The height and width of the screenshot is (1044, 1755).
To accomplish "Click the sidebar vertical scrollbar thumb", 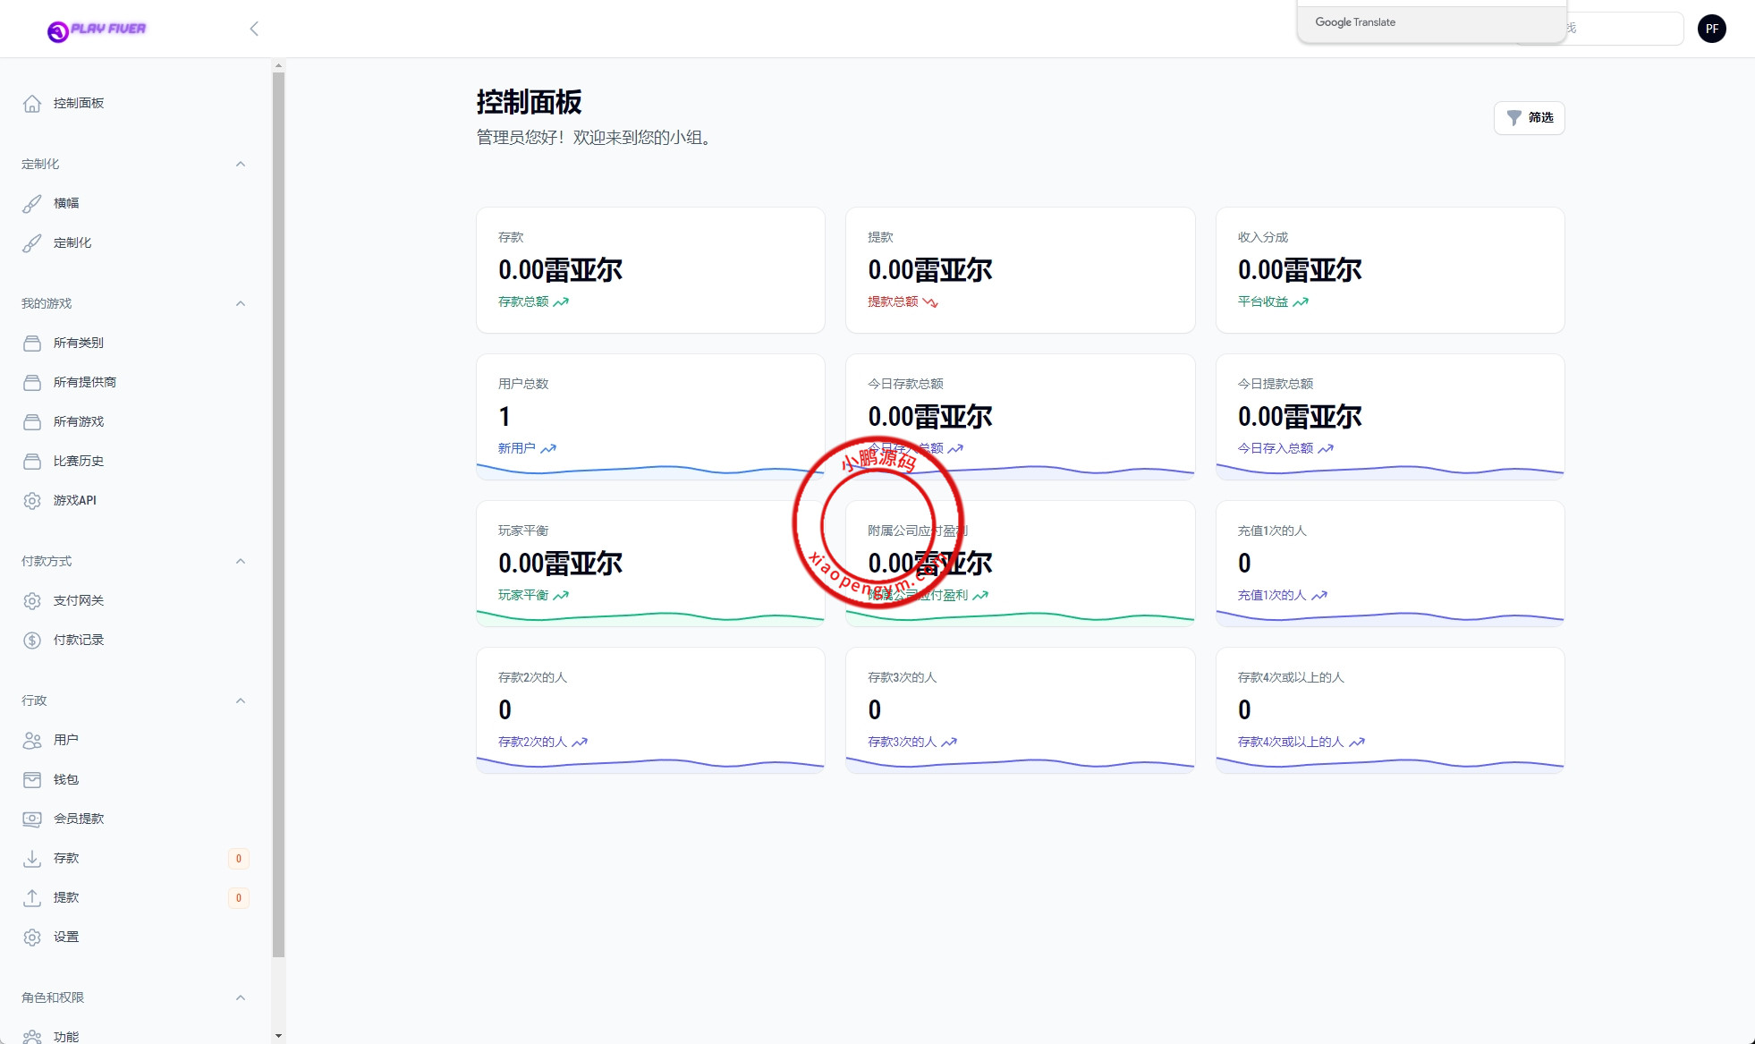I will pos(278,514).
